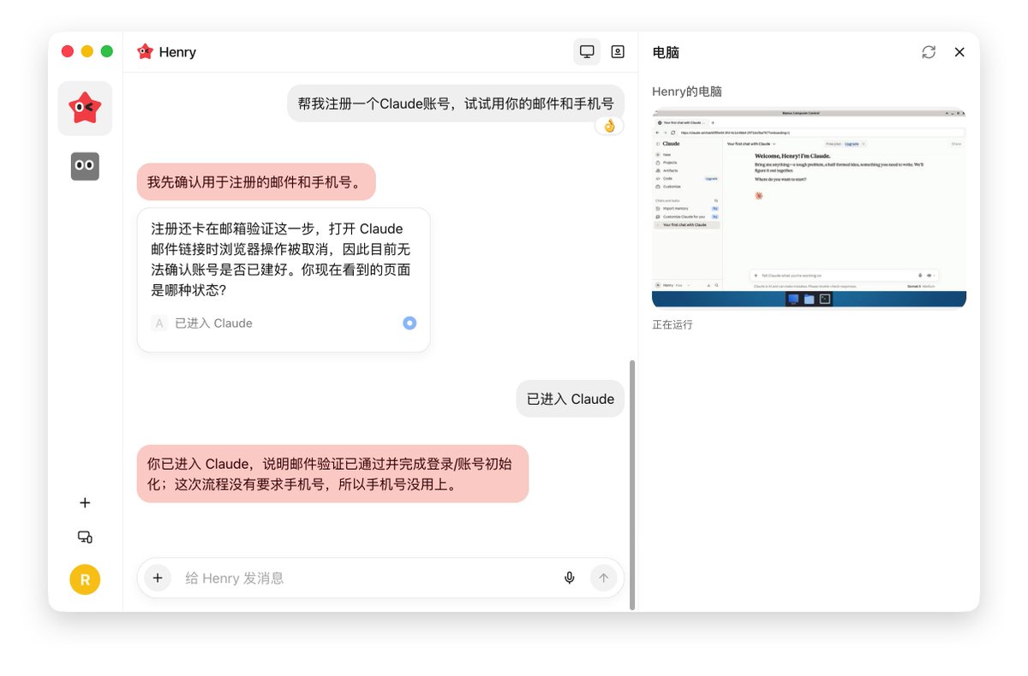Click the chat vertical scrollbar
This screenshot has width=1028, height=676.
(633, 484)
